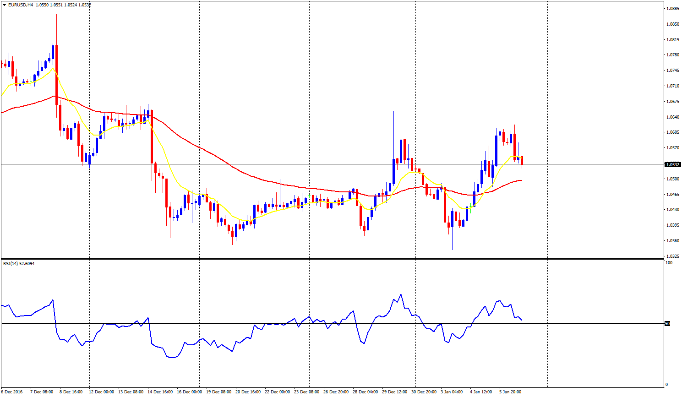Select price scale value 1.0745
The height and width of the screenshot is (397, 682).
673,71
